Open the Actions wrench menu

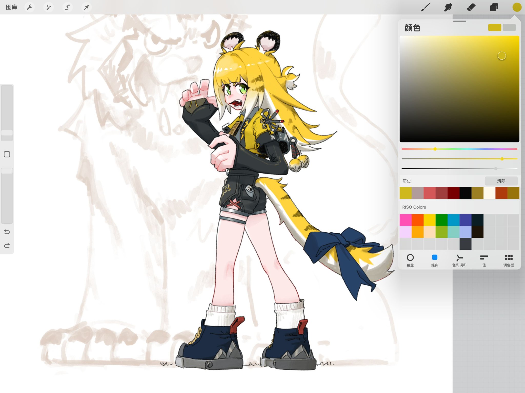[x=29, y=7]
